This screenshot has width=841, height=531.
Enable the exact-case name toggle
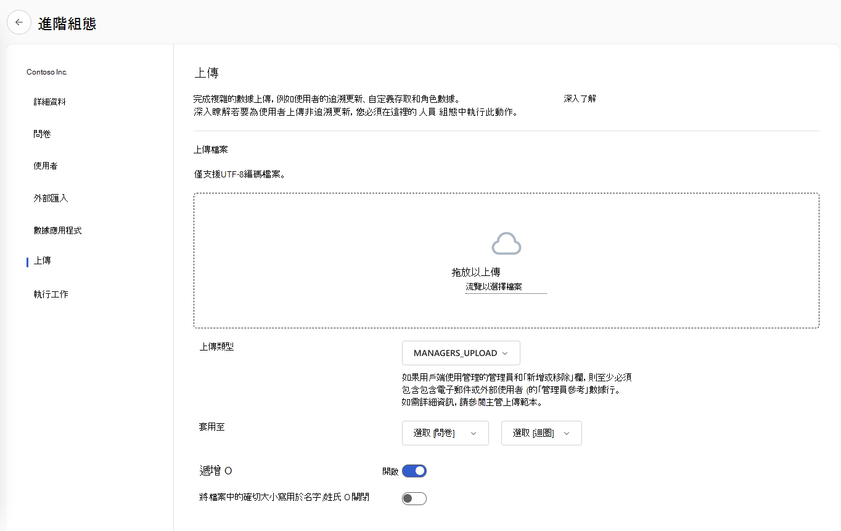414,498
